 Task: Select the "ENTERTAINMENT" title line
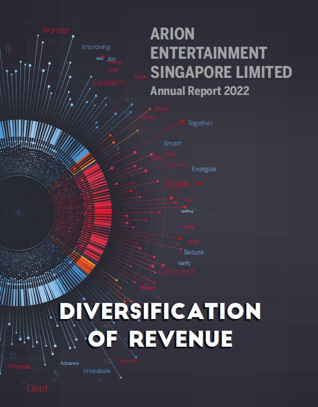pyautogui.click(x=209, y=53)
